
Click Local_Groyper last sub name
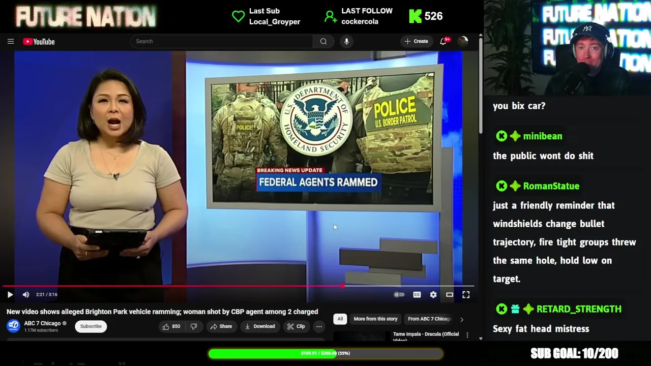(x=275, y=22)
